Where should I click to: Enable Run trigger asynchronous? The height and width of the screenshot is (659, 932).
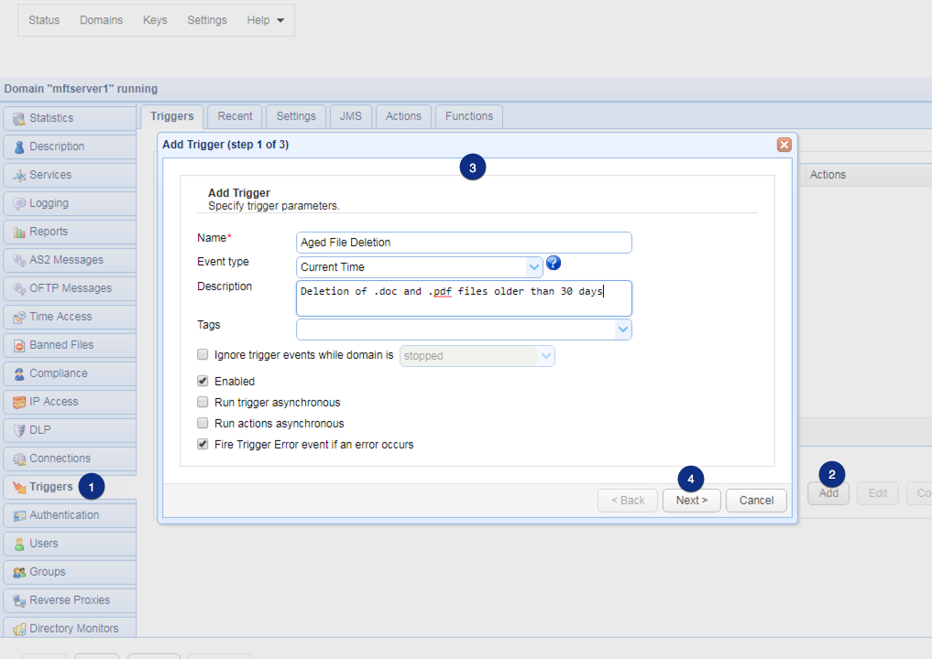(x=203, y=402)
